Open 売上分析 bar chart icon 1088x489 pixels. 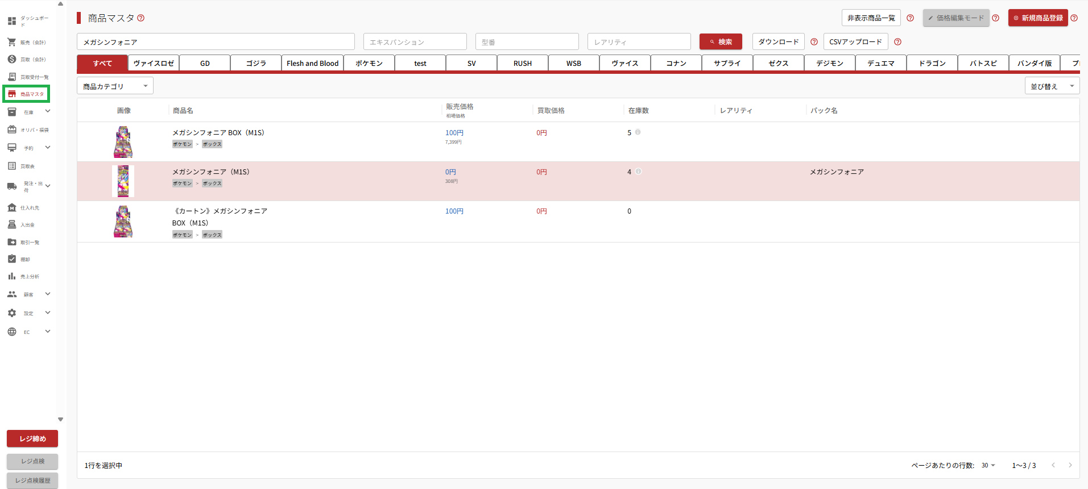click(x=12, y=276)
